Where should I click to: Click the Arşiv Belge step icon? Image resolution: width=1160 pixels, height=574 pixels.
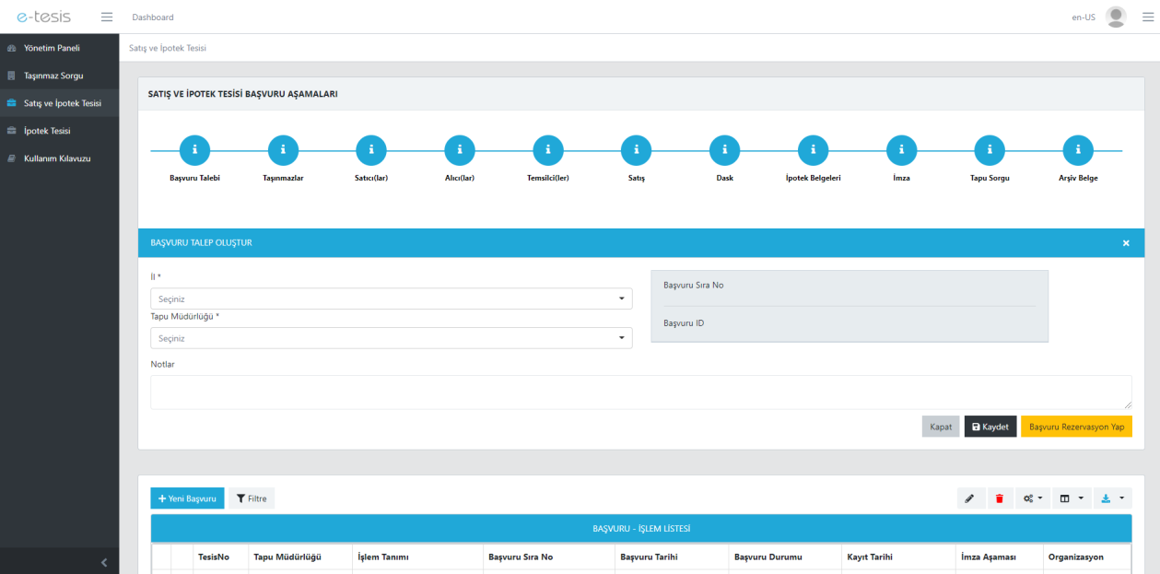(x=1078, y=150)
